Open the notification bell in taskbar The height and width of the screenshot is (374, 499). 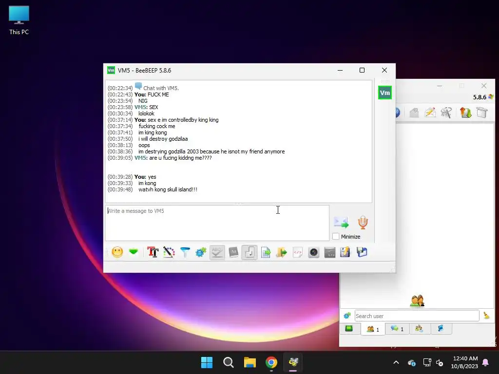[x=486, y=362]
